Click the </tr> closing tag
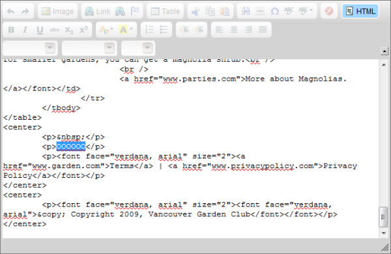The height and width of the screenshot is (254, 391). coord(93,98)
